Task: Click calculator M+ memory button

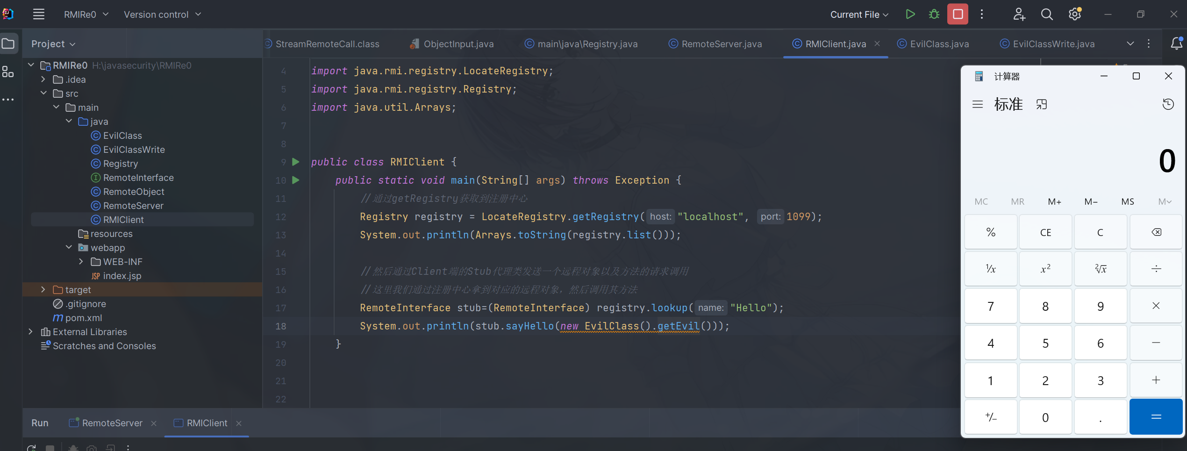Action: (1054, 202)
